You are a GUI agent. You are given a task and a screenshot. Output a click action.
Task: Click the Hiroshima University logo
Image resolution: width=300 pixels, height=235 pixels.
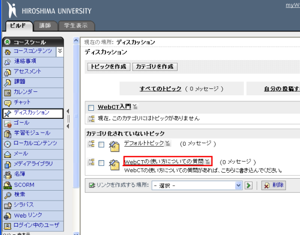click(x=49, y=10)
